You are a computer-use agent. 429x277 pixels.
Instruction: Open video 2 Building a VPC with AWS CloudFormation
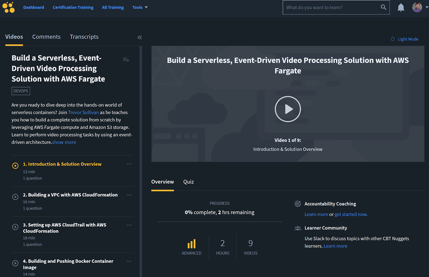point(70,195)
